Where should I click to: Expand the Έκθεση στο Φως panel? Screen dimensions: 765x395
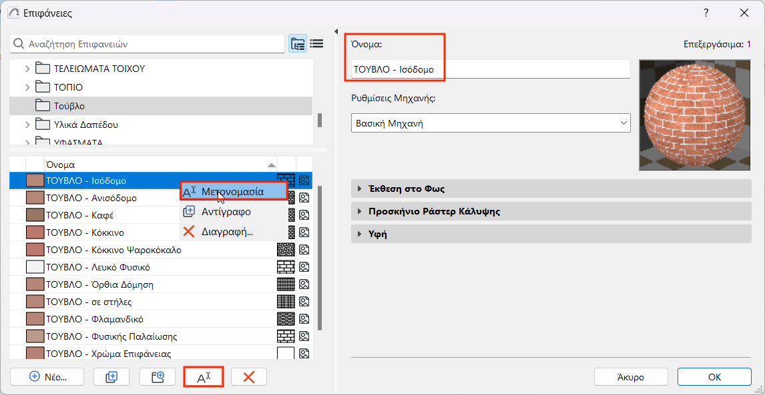tap(360, 189)
